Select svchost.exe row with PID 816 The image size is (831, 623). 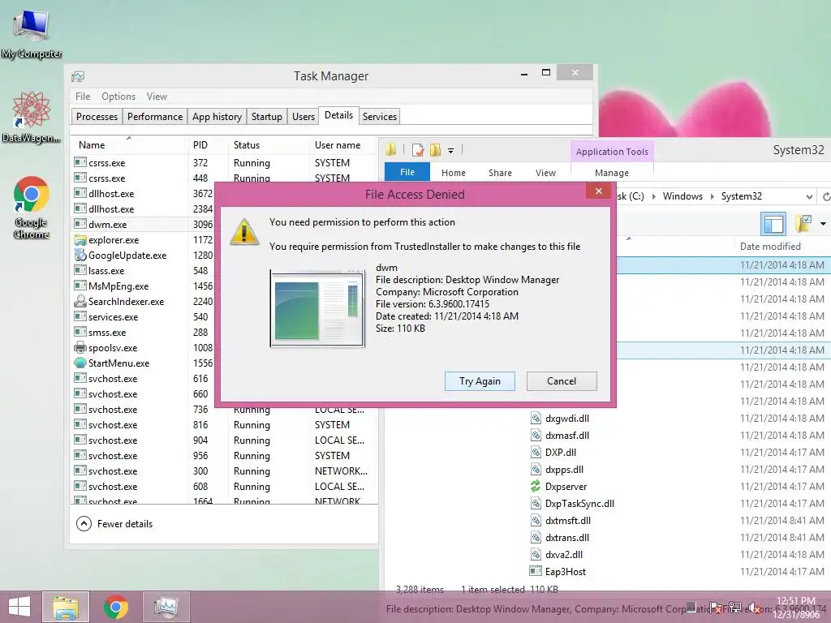pos(225,425)
